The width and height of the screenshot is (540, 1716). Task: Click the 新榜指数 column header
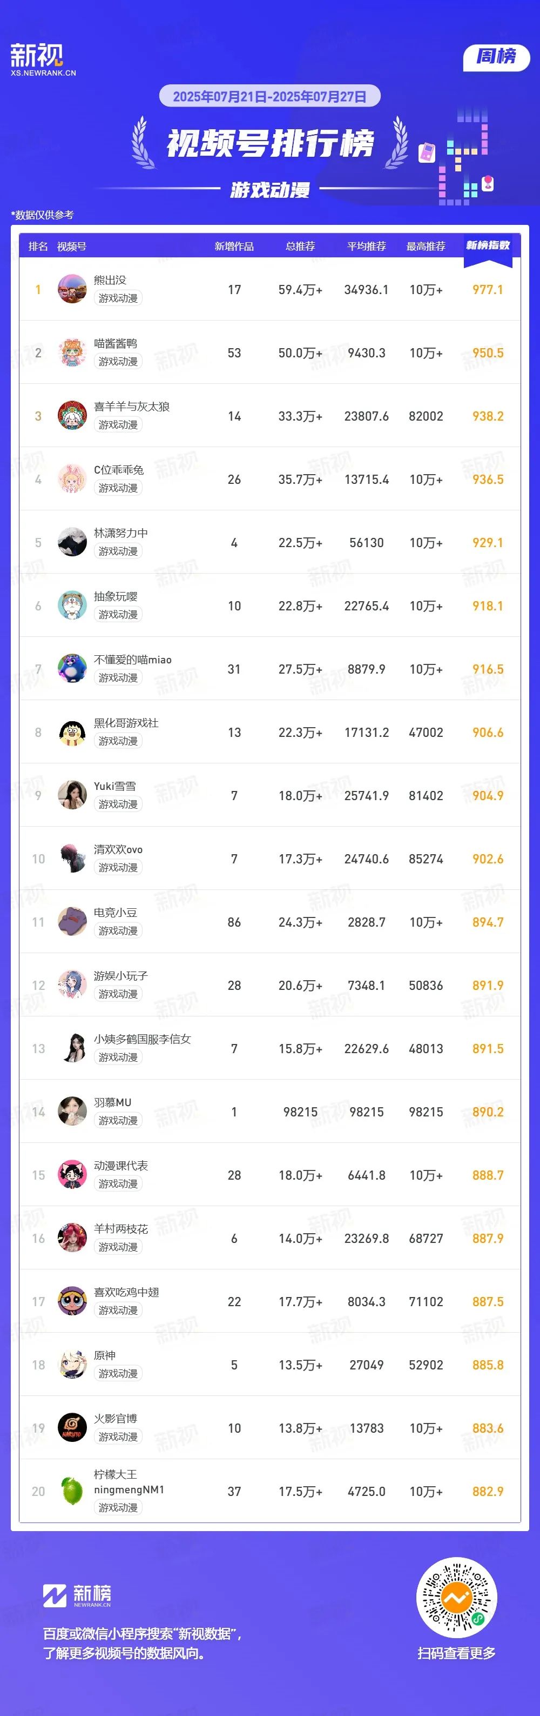[488, 245]
